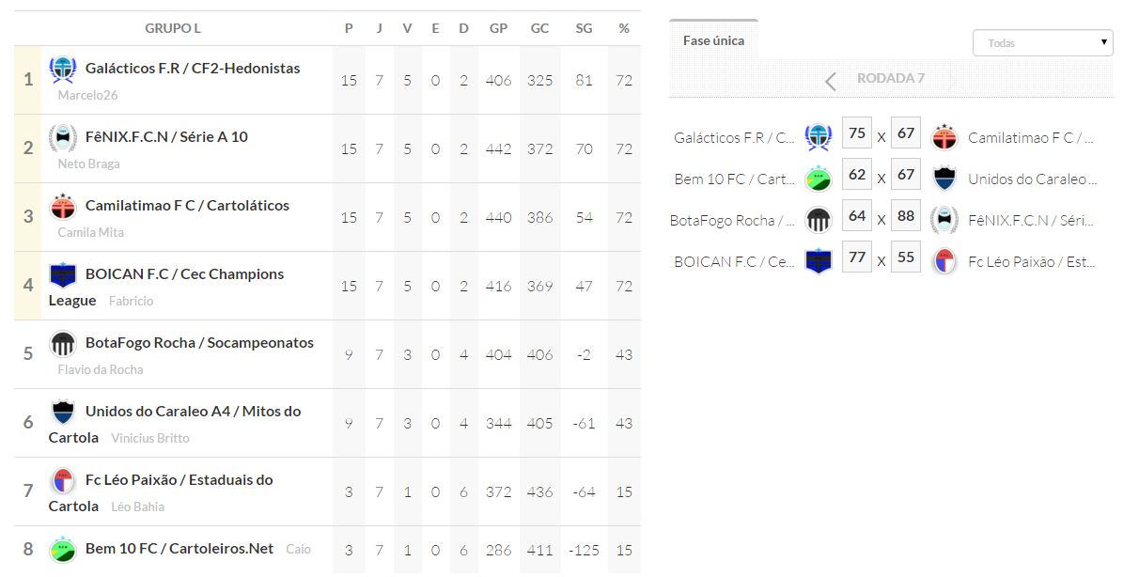Click BOICAN F.C score box showing 77

[x=856, y=258]
